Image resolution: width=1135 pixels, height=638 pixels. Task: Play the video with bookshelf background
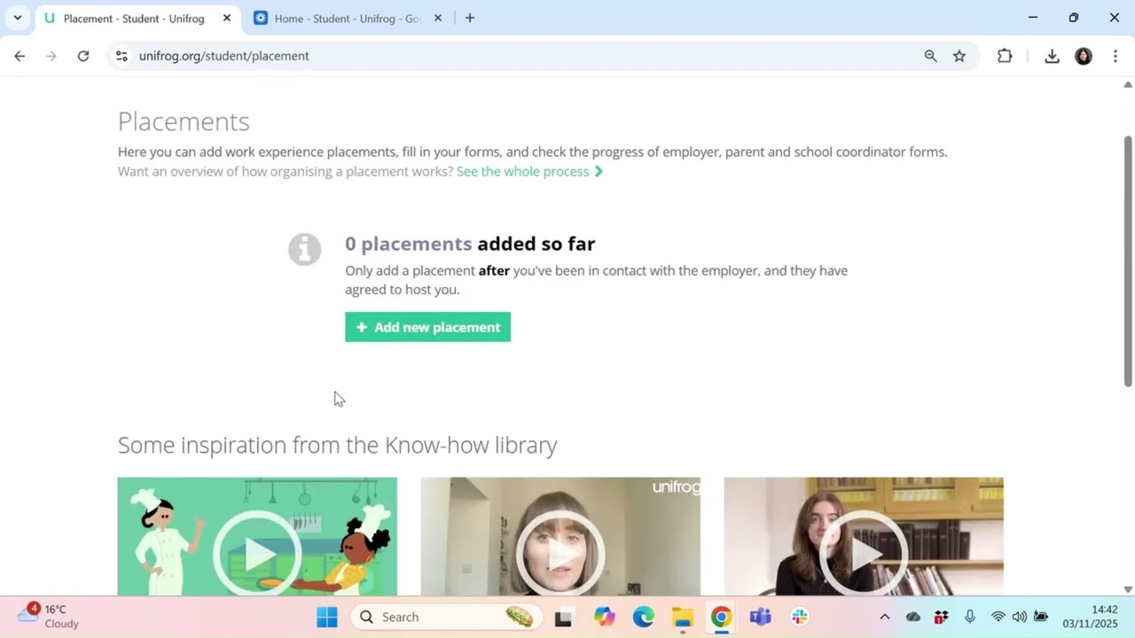864,537
